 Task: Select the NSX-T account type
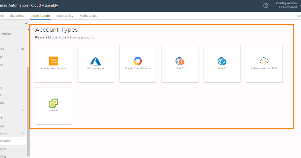point(180,63)
